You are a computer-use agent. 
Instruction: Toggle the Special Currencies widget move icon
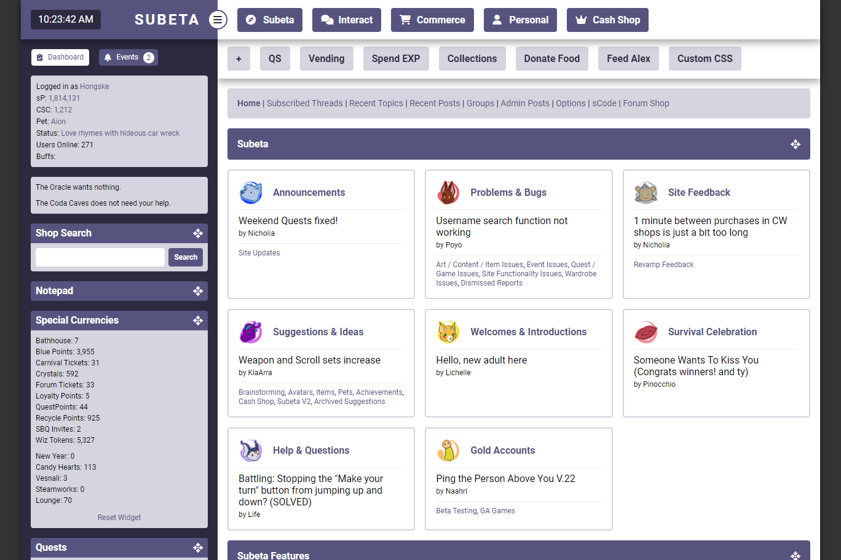click(198, 321)
